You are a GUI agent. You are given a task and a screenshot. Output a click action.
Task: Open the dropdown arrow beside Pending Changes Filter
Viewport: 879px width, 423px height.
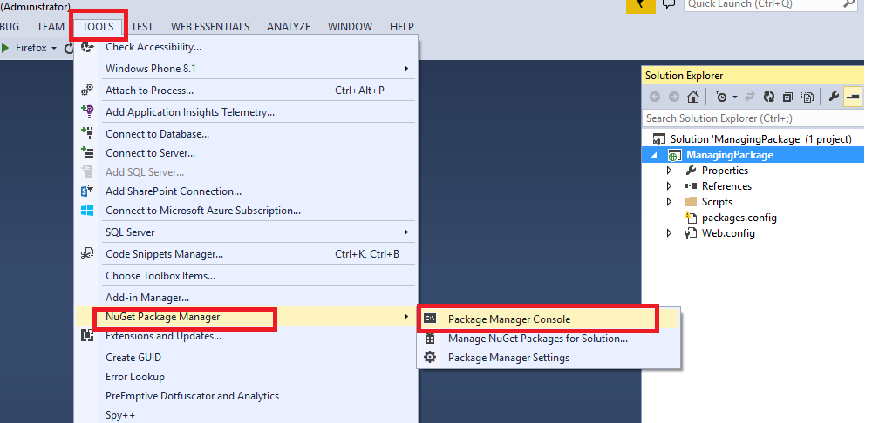pyautogui.click(x=735, y=97)
